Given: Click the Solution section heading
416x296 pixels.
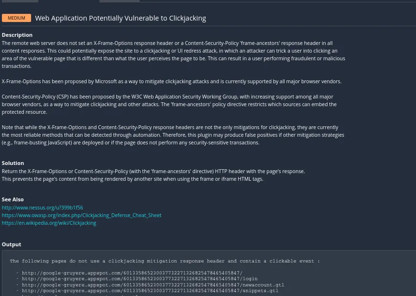Looking at the screenshot, I should point(13,163).
